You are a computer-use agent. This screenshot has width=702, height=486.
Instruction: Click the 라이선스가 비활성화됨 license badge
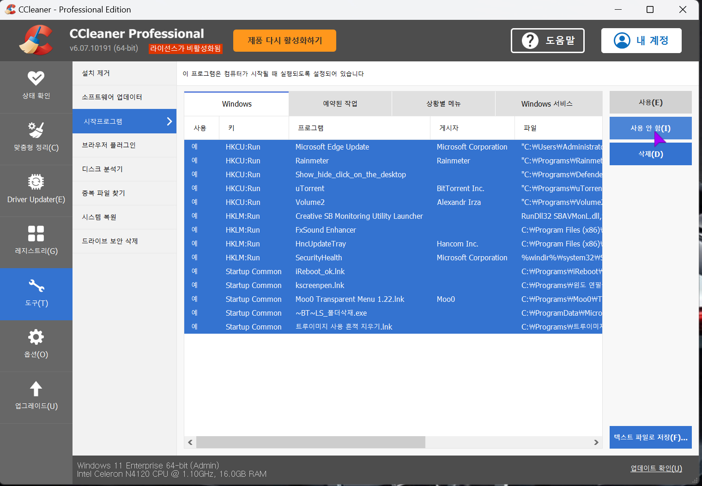(185, 48)
